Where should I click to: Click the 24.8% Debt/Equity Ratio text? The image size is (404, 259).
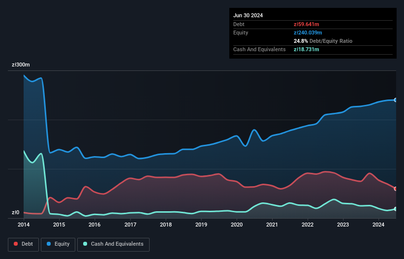(323, 41)
